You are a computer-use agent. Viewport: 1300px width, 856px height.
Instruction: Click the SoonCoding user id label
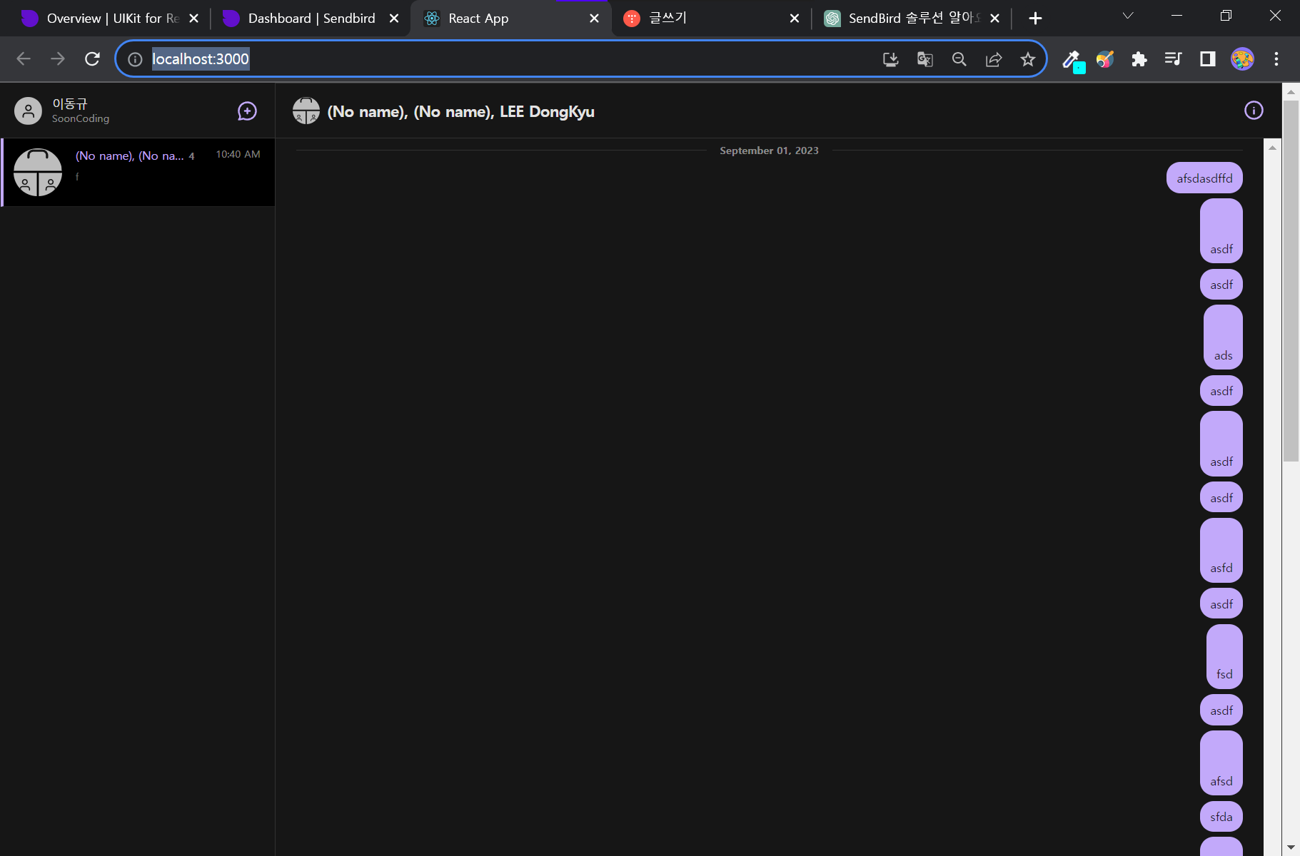(81, 118)
